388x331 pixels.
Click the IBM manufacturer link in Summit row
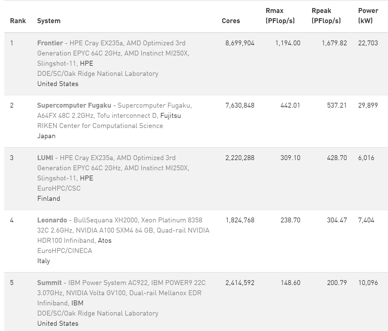pyautogui.click(x=77, y=303)
